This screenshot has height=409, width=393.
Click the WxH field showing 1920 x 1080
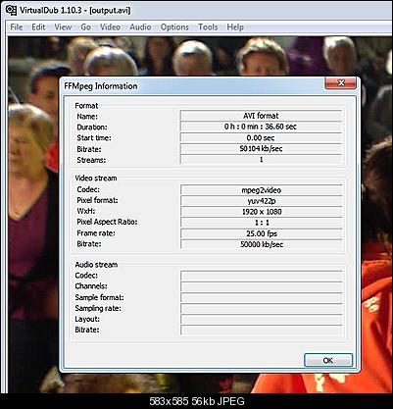click(262, 212)
